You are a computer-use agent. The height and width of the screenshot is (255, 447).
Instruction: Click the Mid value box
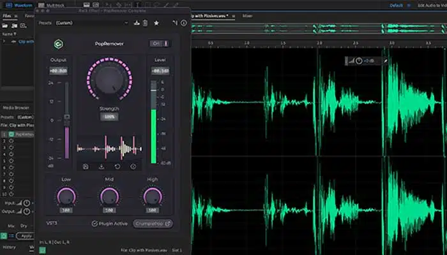[x=109, y=210]
